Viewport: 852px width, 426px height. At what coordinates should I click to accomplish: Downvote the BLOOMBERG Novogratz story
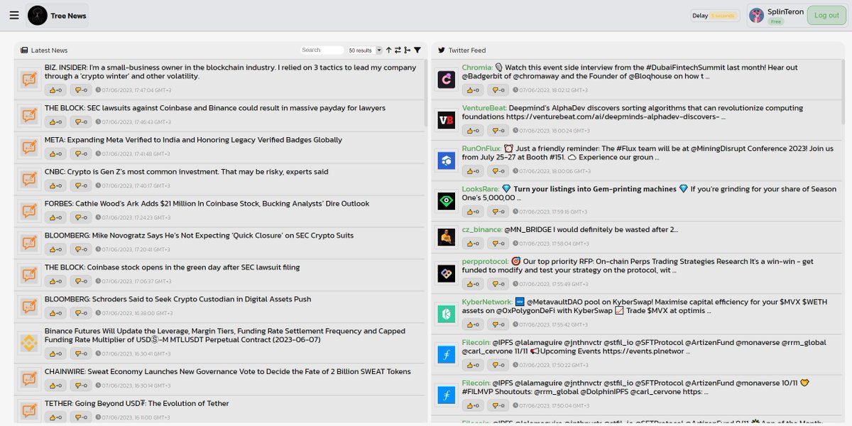(x=82, y=249)
